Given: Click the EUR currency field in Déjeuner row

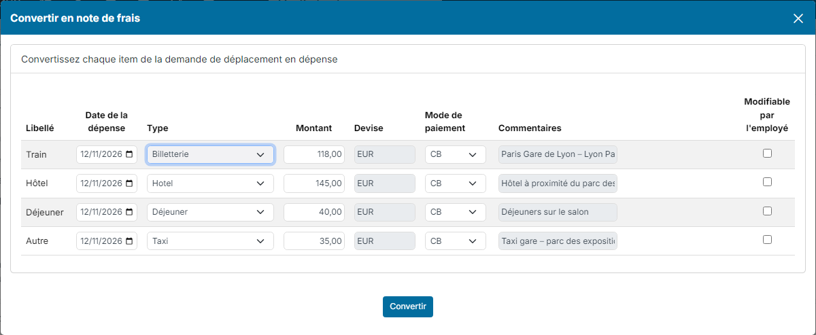Looking at the screenshot, I should (384, 212).
